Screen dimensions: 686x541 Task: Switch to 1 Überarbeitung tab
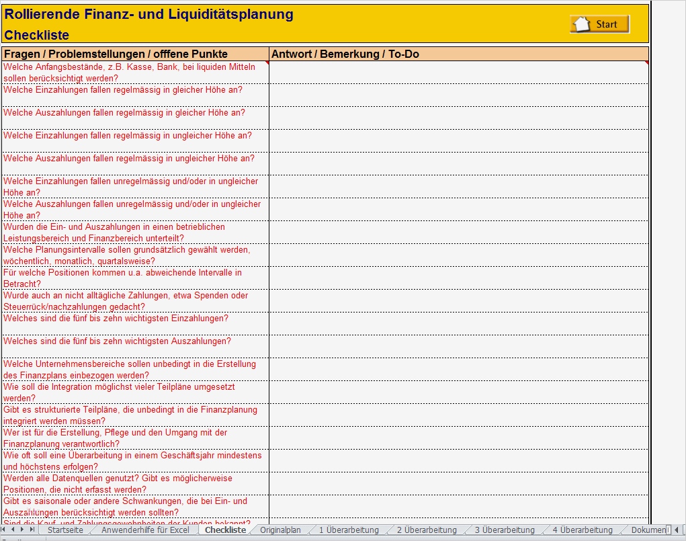tap(349, 530)
